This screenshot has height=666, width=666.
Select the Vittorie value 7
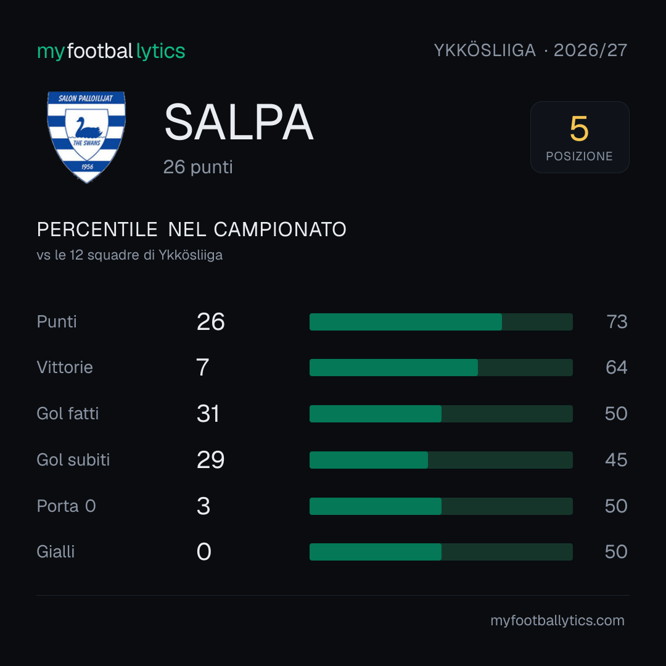tap(203, 368)
